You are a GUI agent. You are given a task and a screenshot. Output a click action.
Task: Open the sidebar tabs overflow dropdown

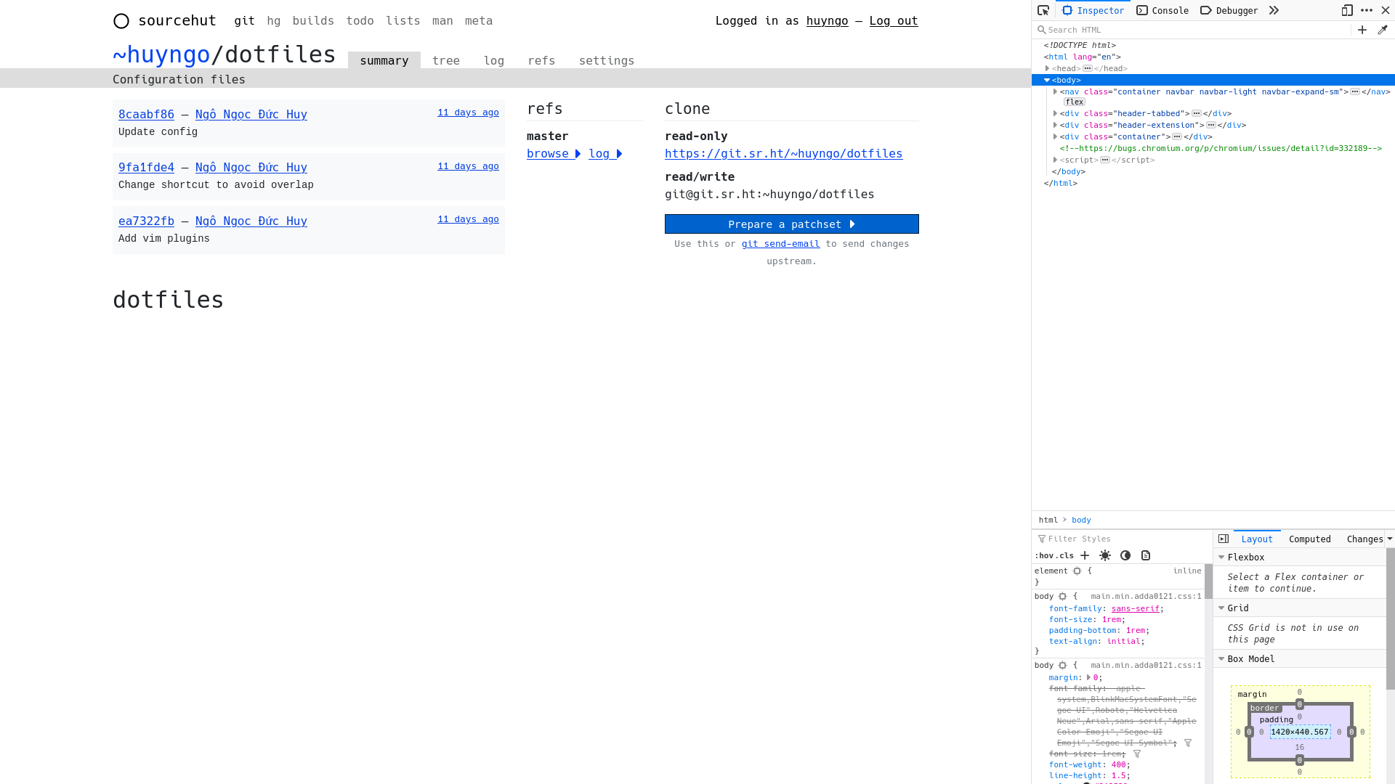(x=1390, y=539)
